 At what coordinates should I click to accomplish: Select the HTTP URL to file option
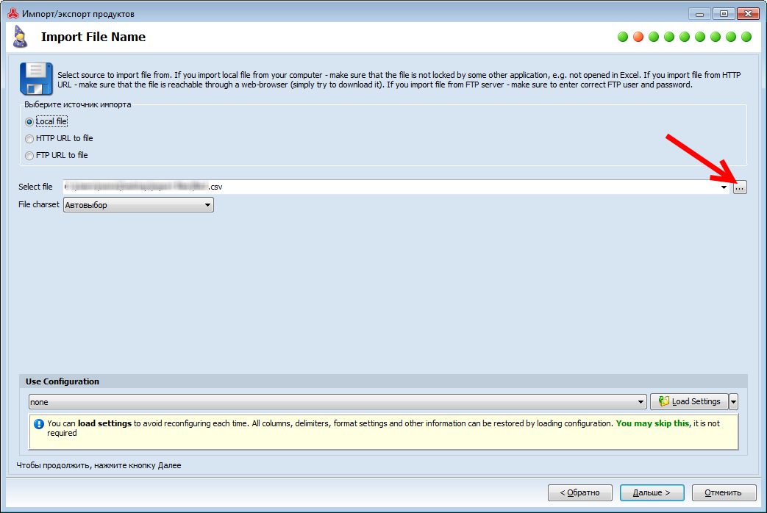29,139
